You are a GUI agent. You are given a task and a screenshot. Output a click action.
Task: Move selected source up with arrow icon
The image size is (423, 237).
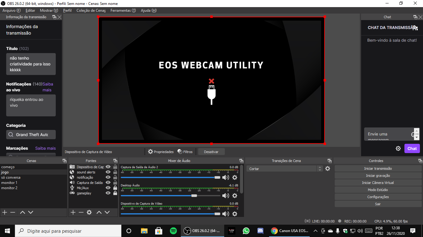click(99, 212)
